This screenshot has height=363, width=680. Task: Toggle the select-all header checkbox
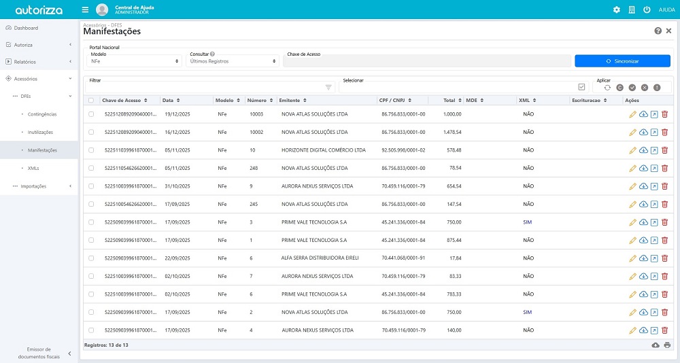91,101
